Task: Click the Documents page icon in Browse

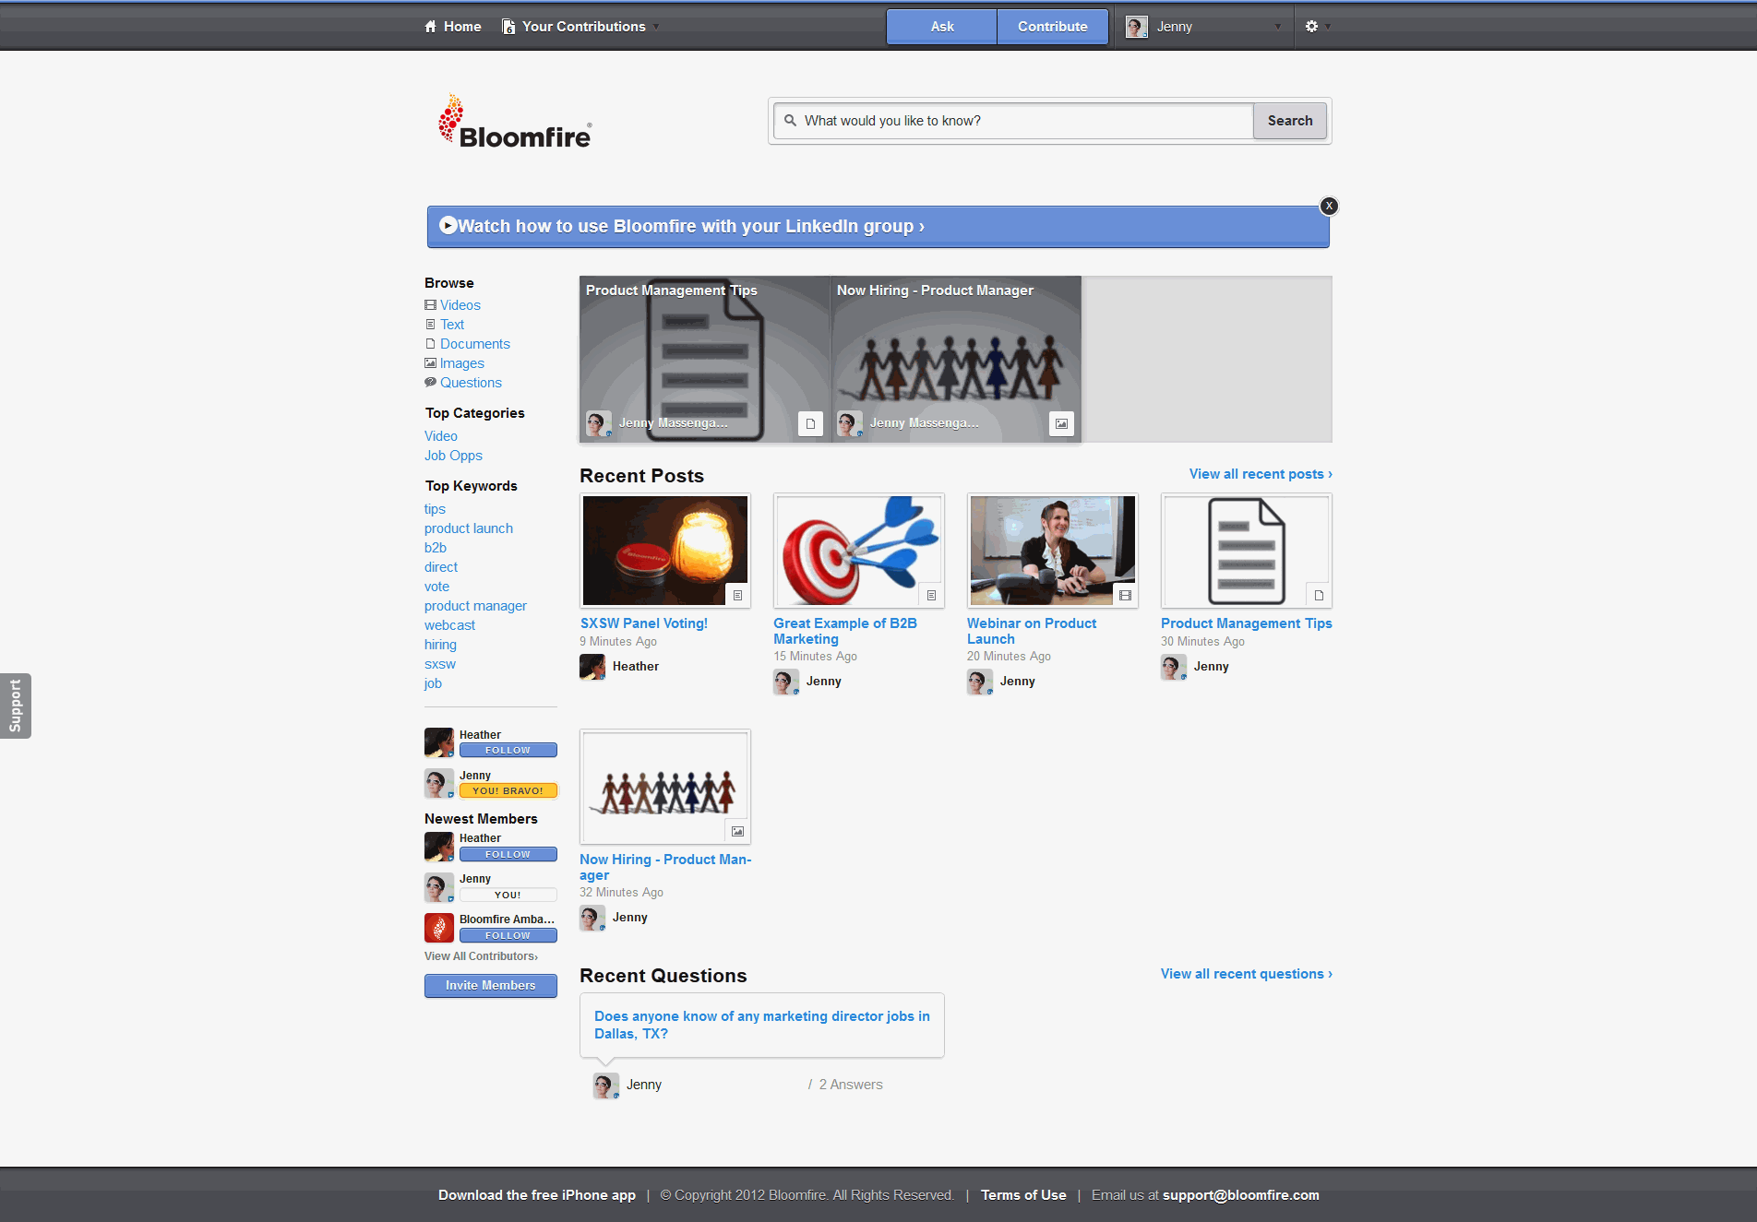Action: coord(430,344)
